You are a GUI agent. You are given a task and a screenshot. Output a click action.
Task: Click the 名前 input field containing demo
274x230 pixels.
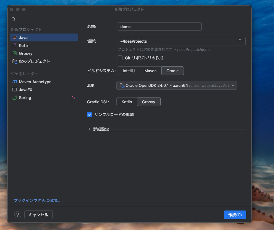pyautogui.click(x=159, y=27)
